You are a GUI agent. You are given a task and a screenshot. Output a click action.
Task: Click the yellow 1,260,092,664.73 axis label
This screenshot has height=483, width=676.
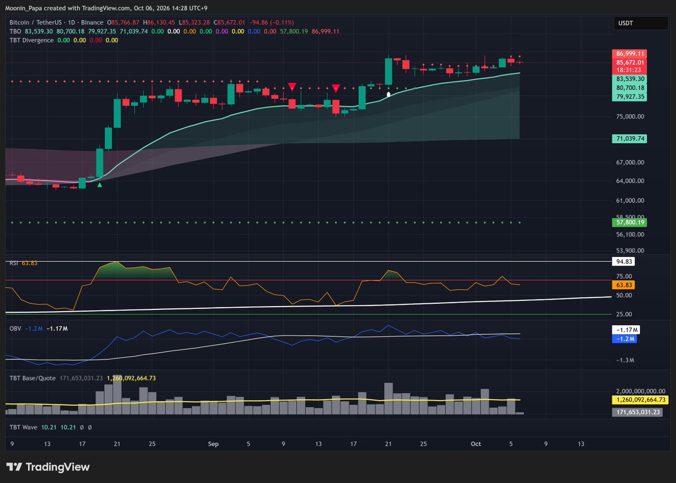(641, 400)
